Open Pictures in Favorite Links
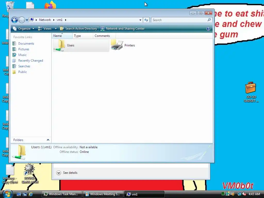Viewport: 264px width, 198px height. pyautogui.click(x=23, y=49)
